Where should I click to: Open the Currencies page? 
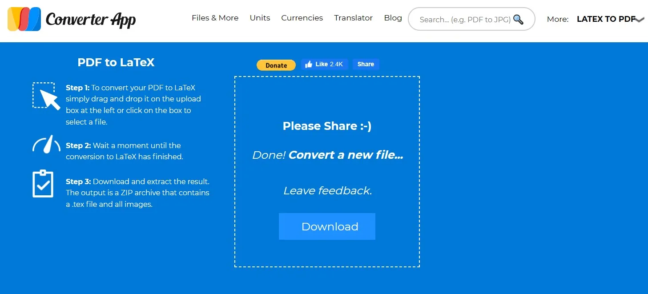pos(302,18)
